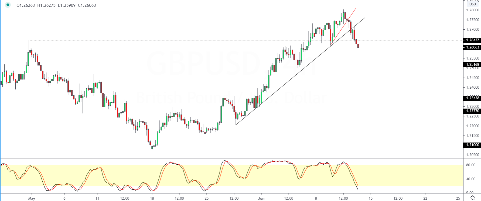This screenshot has height=201, width=481.
Task: Click the 8 date label on time axis
Action: [x=316, y=199]
